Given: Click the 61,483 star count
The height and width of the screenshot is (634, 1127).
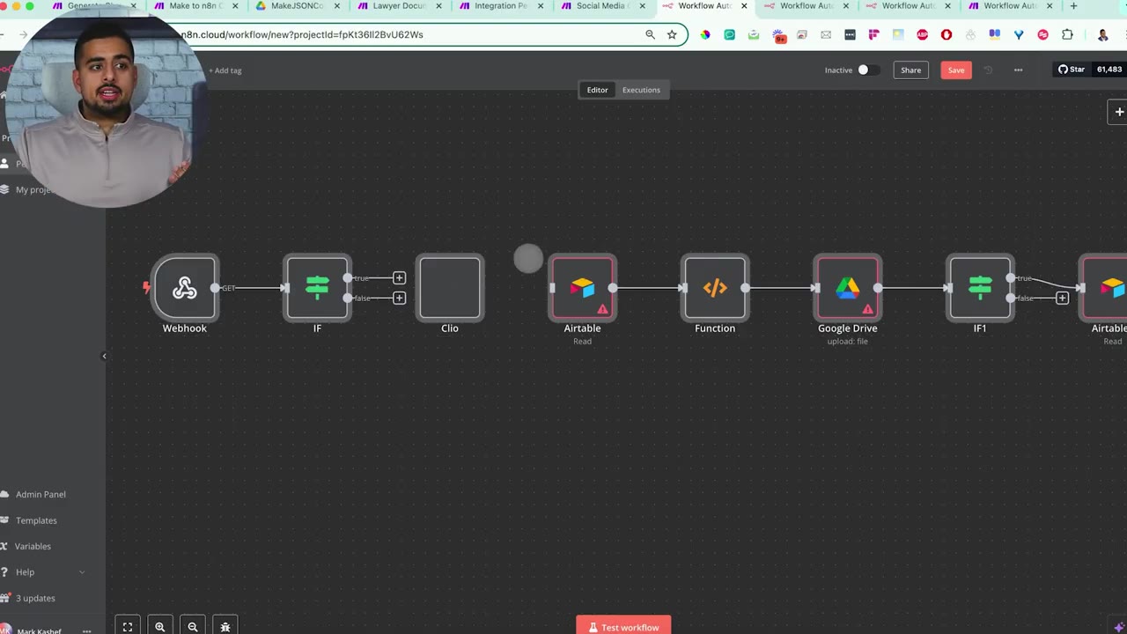Looking at the screenshot, I should [1109, 70].
